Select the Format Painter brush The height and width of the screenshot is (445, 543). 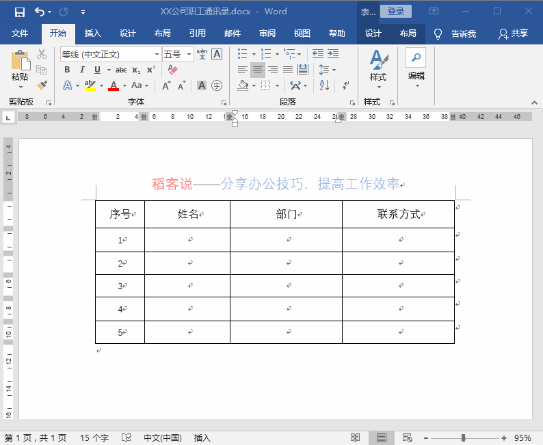[42, 85]
